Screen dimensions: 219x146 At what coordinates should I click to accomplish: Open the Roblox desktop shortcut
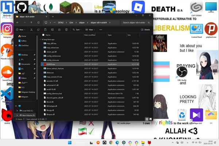point(138,7)
